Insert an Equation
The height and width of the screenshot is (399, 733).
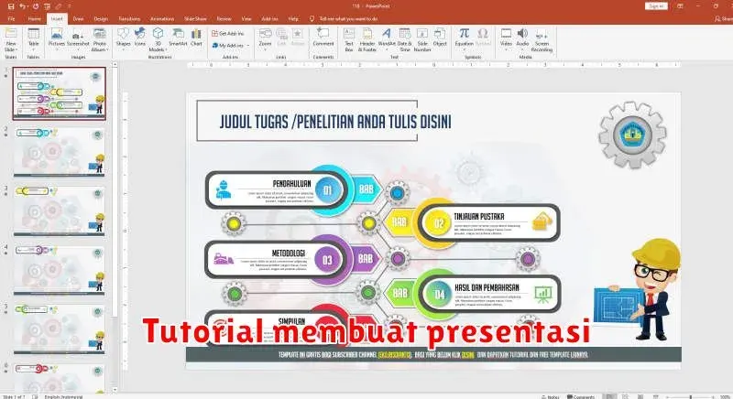click(x=464, y=38)
